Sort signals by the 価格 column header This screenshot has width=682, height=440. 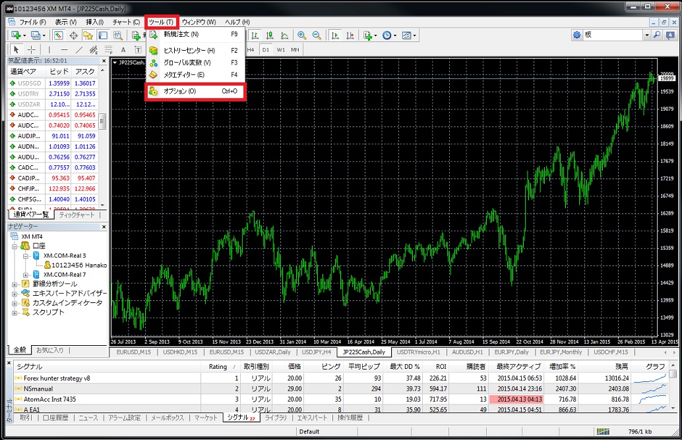288,367
